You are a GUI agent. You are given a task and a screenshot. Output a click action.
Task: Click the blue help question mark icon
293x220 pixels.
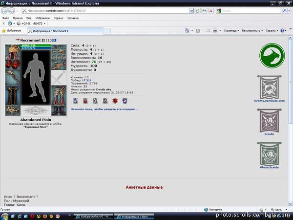(282, 31)
